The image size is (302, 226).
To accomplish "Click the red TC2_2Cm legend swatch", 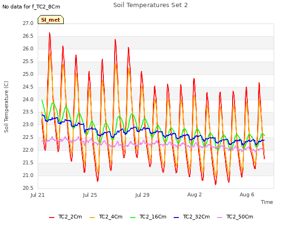I will [51, 218].
